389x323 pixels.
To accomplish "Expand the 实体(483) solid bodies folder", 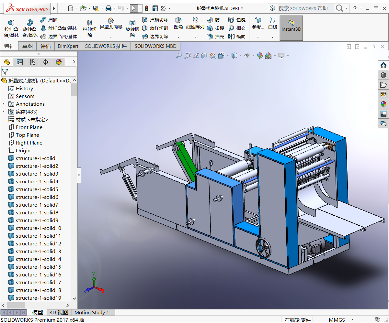I will pyautogui.click(x=4, y=112).
